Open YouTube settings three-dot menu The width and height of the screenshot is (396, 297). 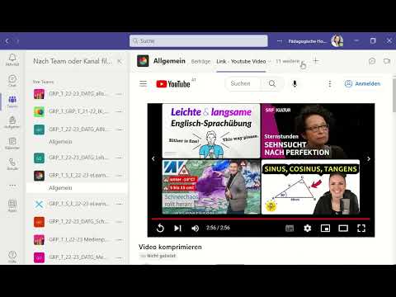point(330,83)
